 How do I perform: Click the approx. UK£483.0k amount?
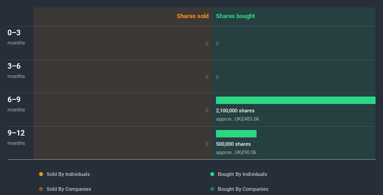point(237,119)
